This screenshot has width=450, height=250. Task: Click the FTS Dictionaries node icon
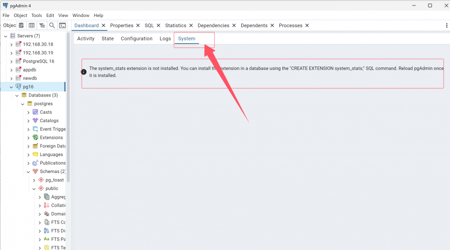(x=47, y=230)
